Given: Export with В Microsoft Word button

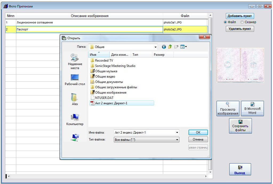Looking at the screenshot, I should (x=252, y=109).
